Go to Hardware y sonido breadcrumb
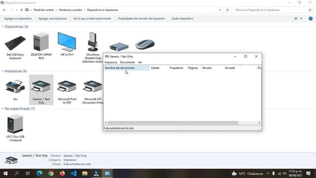 click(70, 10)
